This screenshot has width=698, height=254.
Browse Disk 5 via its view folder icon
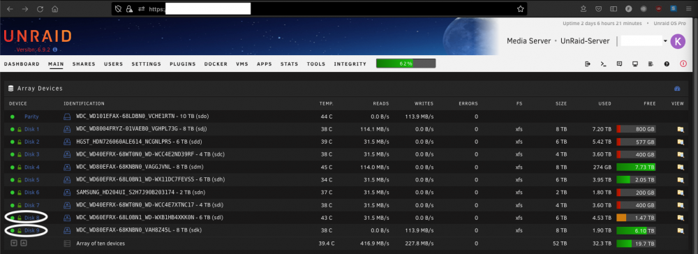click(x=680, y=180)
